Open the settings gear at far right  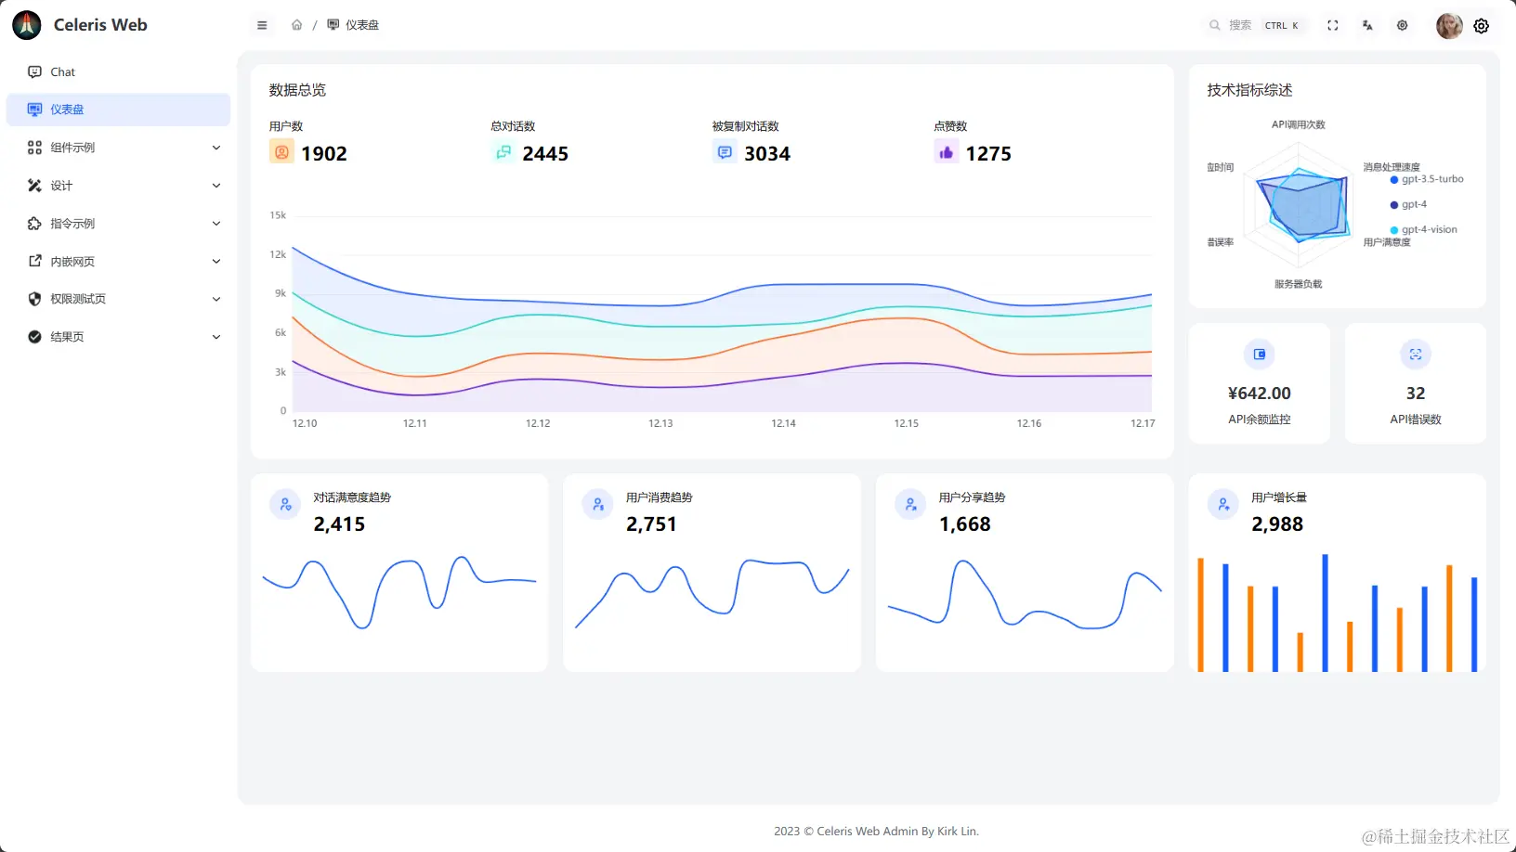tap(1482, 26)
